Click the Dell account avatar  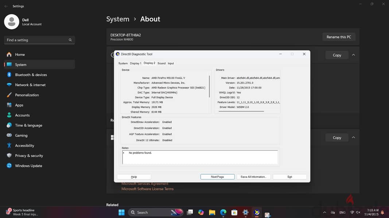[x=11, y=22]
